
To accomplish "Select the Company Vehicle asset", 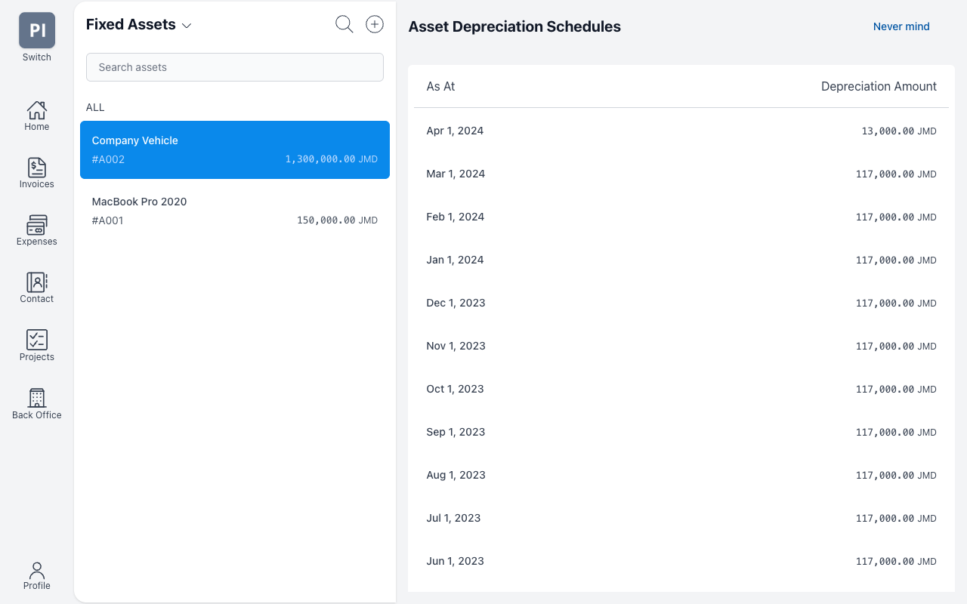I will point(235,149).
